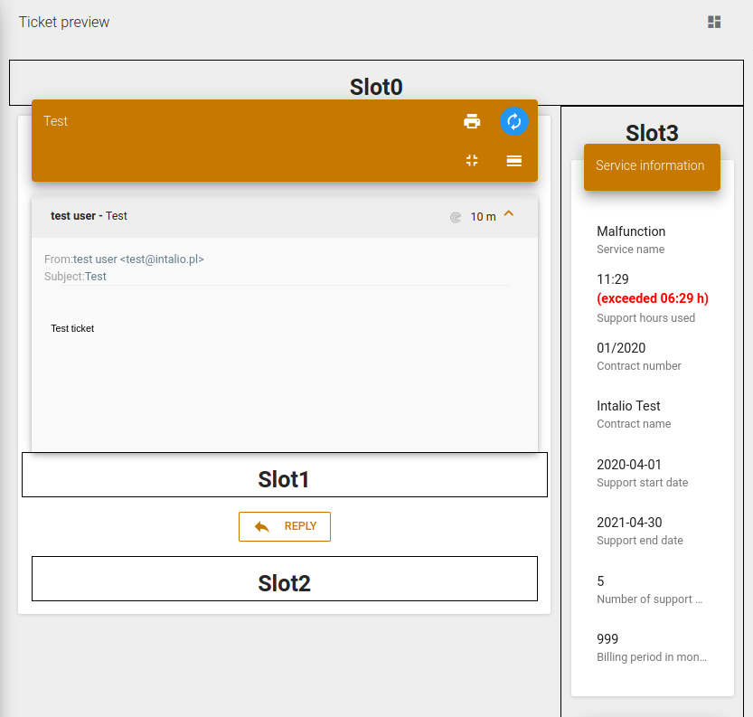Refresh the ticket with blue circular button

tap(513, 121)
